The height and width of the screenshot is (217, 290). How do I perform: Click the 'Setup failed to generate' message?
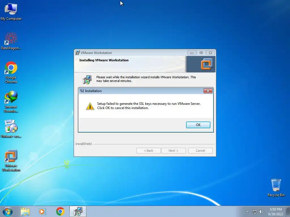(149, 106)
